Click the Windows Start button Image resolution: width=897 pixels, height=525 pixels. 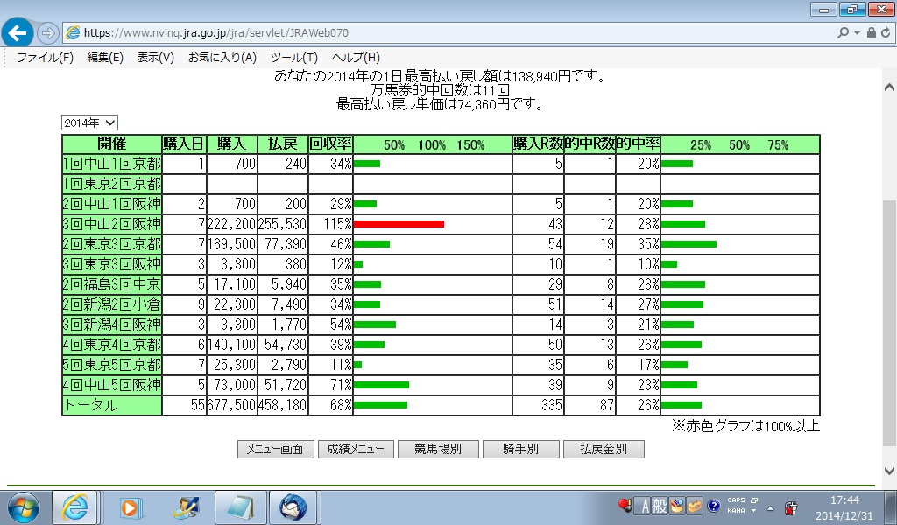point(24,507)
